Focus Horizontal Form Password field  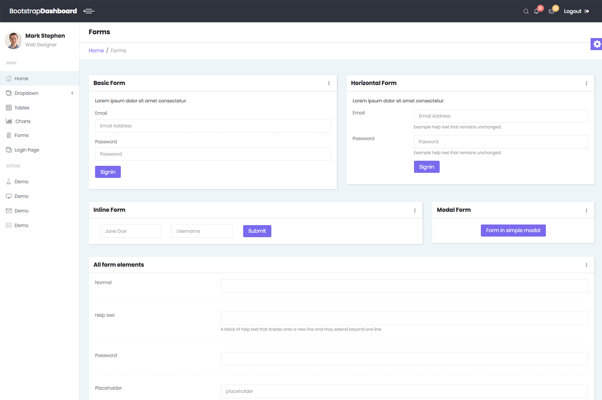(501, 142)
